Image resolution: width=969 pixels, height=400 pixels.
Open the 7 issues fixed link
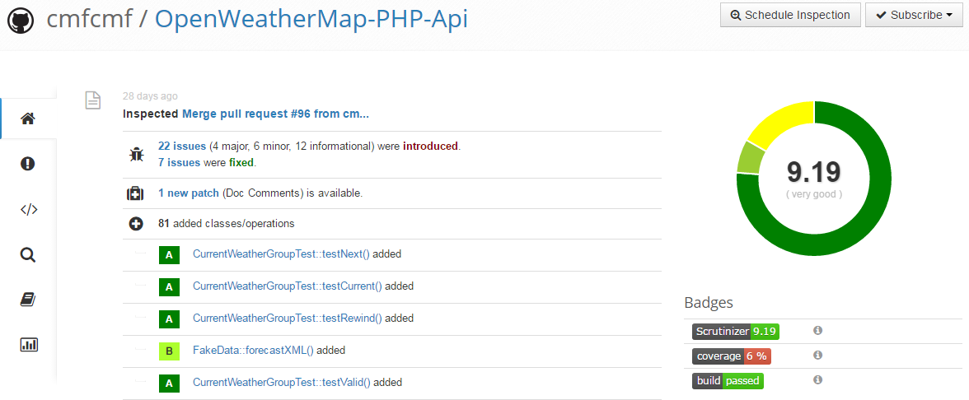[x=180, y=162]
